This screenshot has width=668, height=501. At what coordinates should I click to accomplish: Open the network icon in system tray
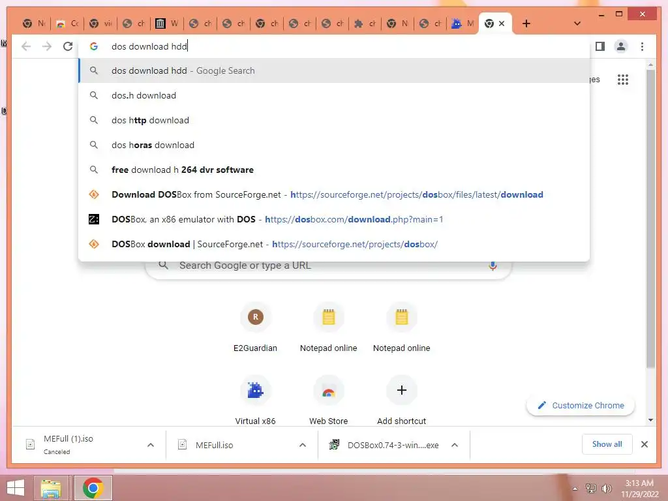coord(591,488)
